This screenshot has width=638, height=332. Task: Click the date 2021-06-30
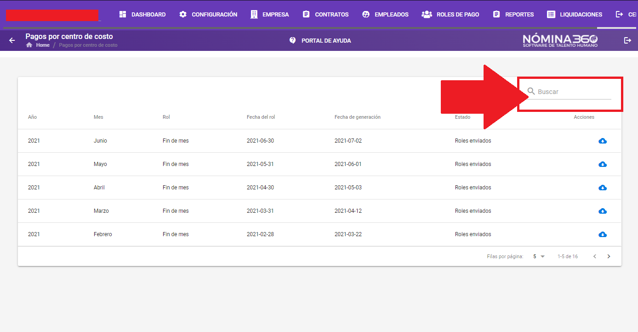(260, 141)
